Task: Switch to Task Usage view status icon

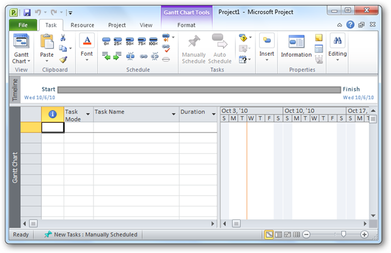Action: pyautogui.click(x=279, y=235)
